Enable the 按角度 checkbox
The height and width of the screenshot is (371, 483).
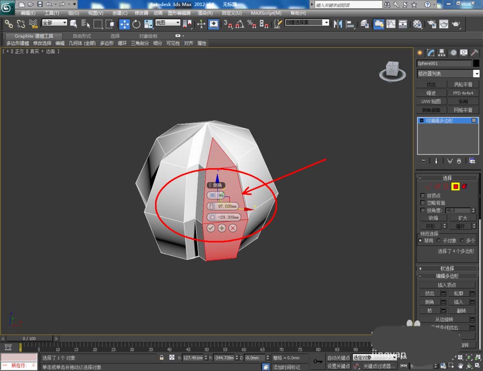pyautogui.click(x=423, y=210)
